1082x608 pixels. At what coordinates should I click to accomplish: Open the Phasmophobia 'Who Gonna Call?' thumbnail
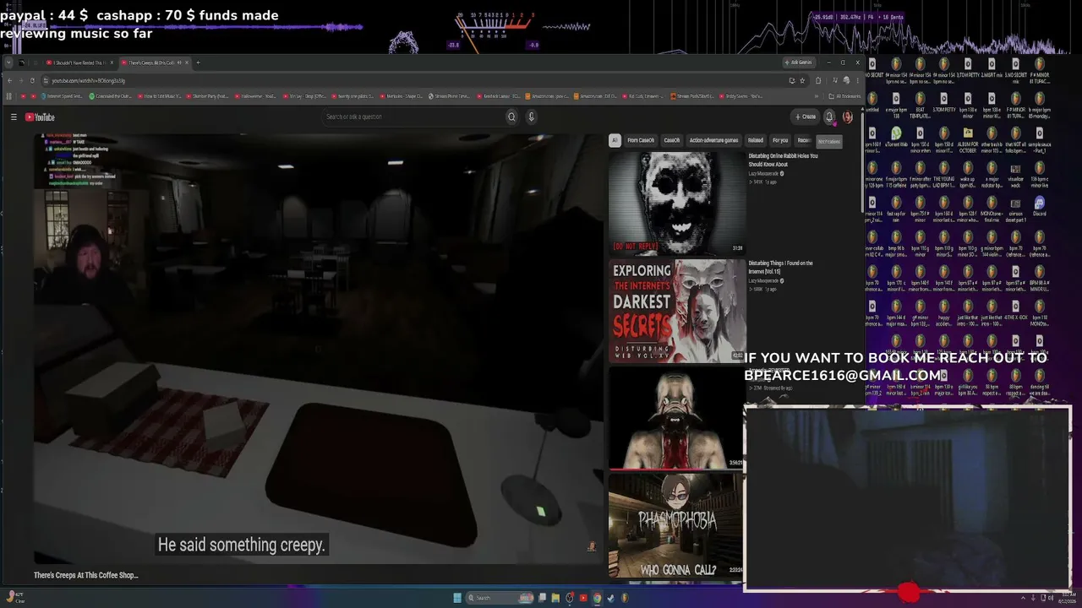[676, 526]
